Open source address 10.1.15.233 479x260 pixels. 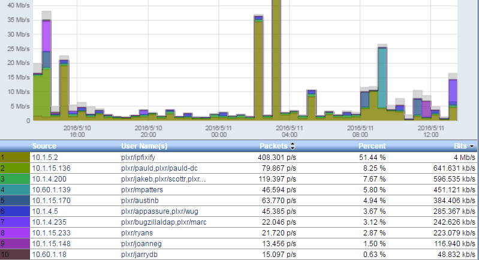click(52, 233)
